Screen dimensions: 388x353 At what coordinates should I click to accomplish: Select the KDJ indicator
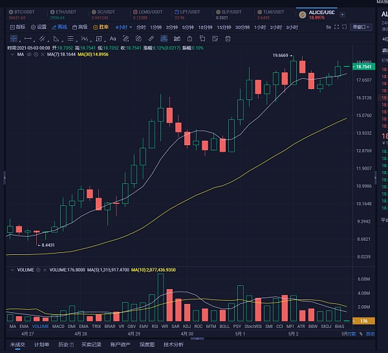coord(187,327)
